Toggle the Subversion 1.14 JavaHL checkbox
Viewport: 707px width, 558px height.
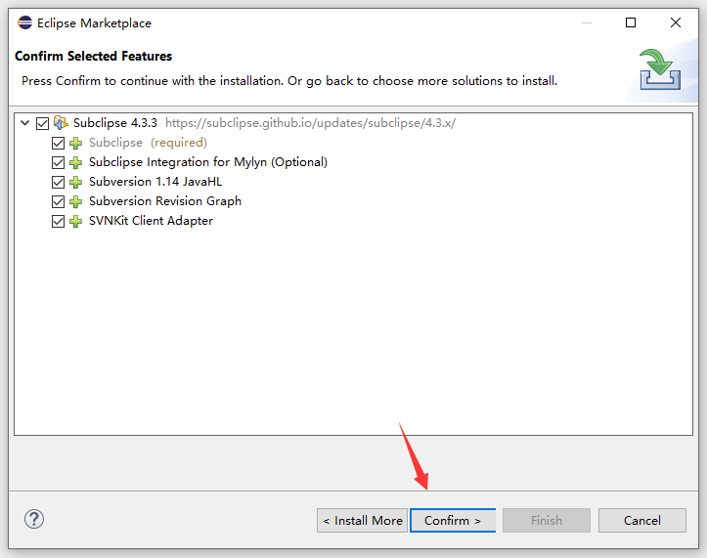tap(59, 182)
